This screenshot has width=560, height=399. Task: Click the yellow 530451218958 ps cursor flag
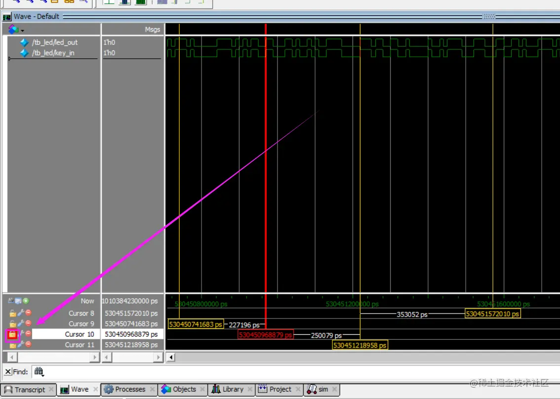360,345
